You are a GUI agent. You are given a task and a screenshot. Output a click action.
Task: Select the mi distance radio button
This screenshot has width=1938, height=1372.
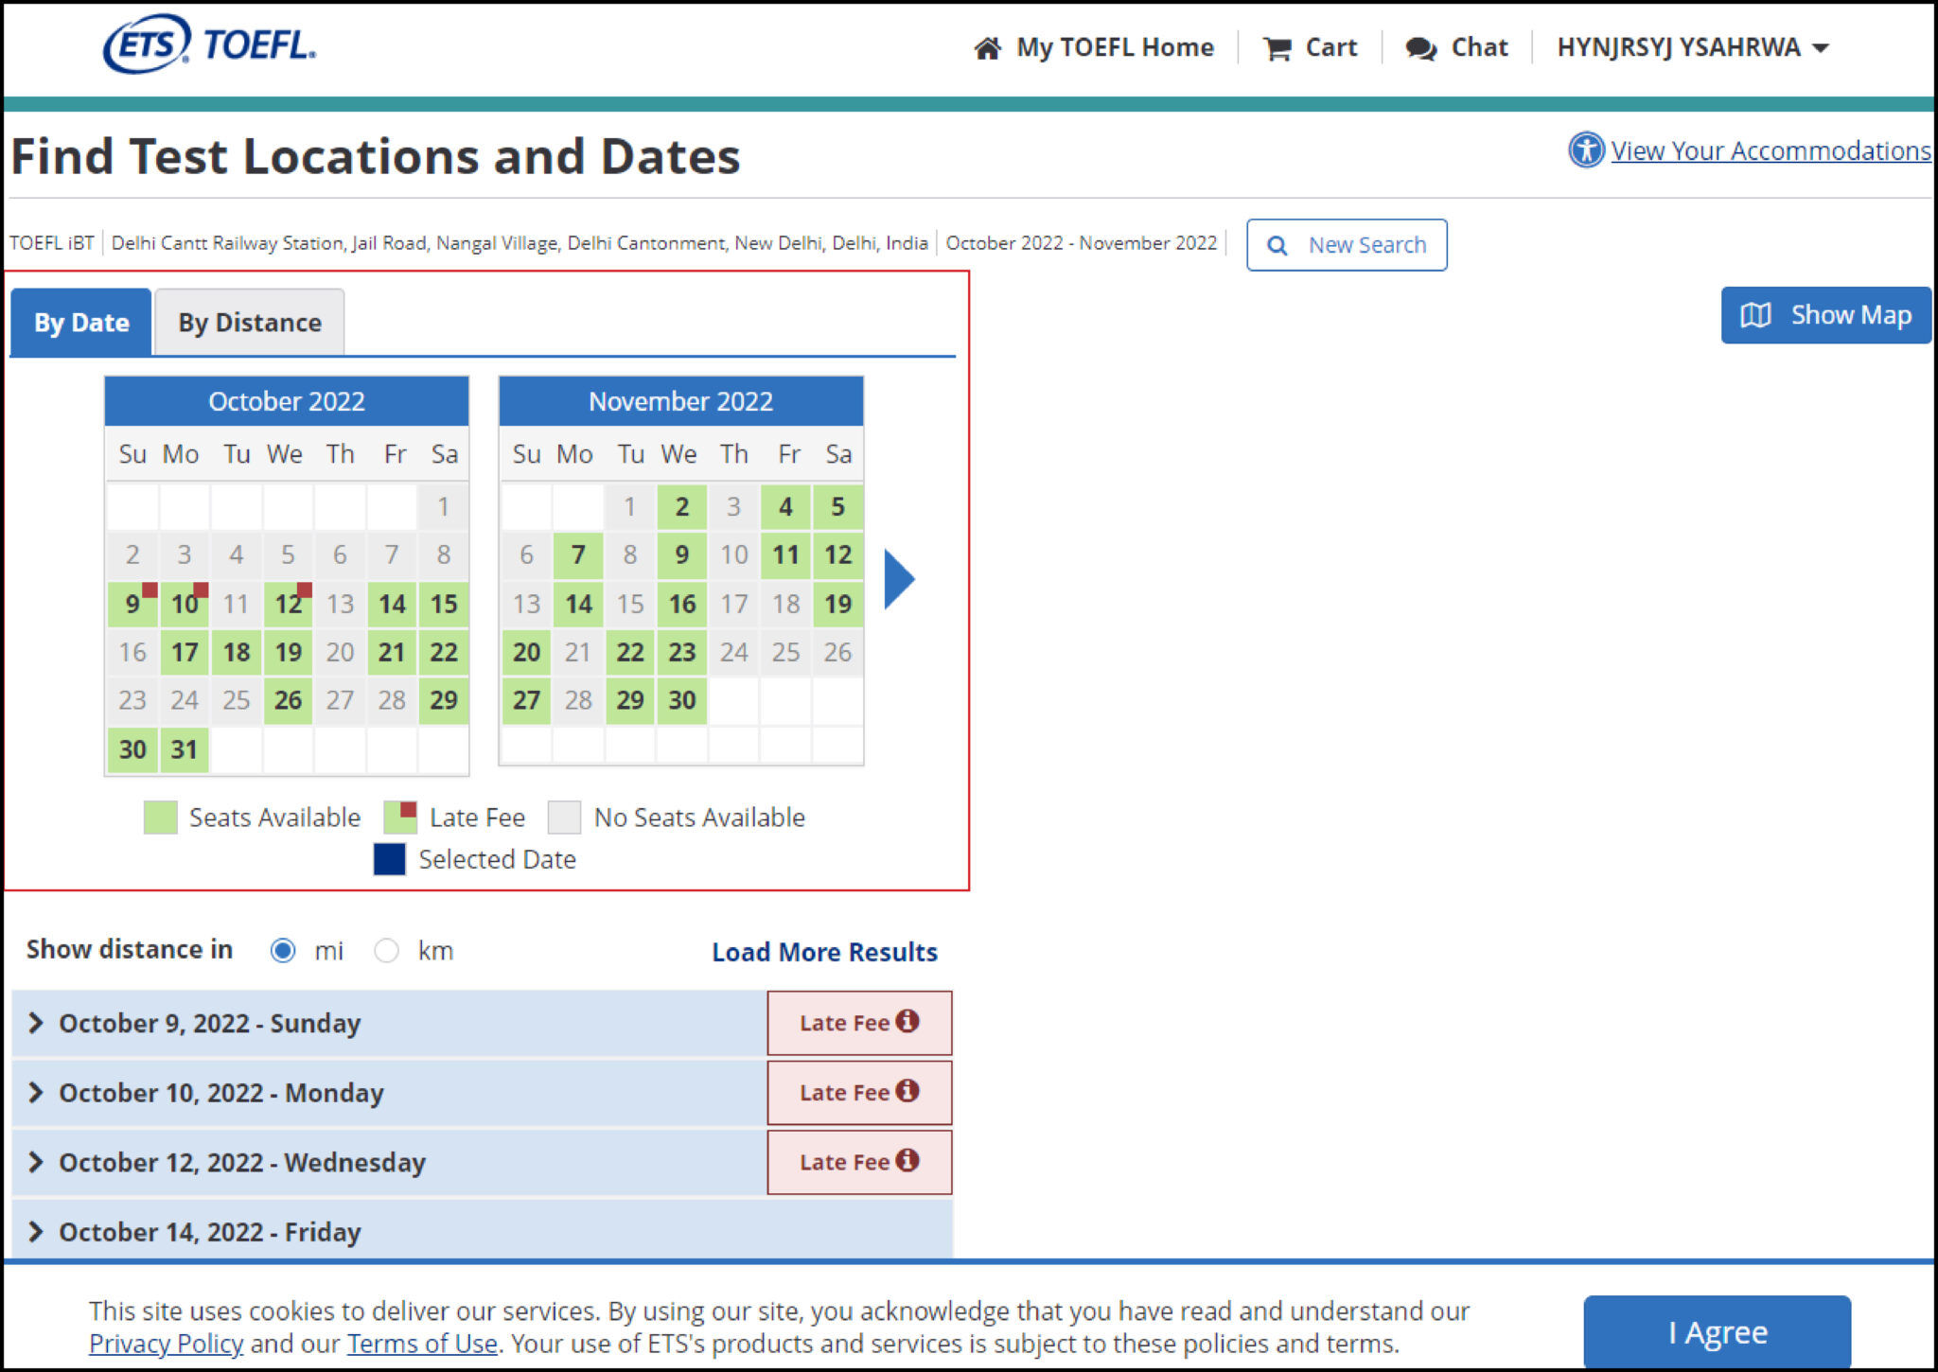click(283, 950)
